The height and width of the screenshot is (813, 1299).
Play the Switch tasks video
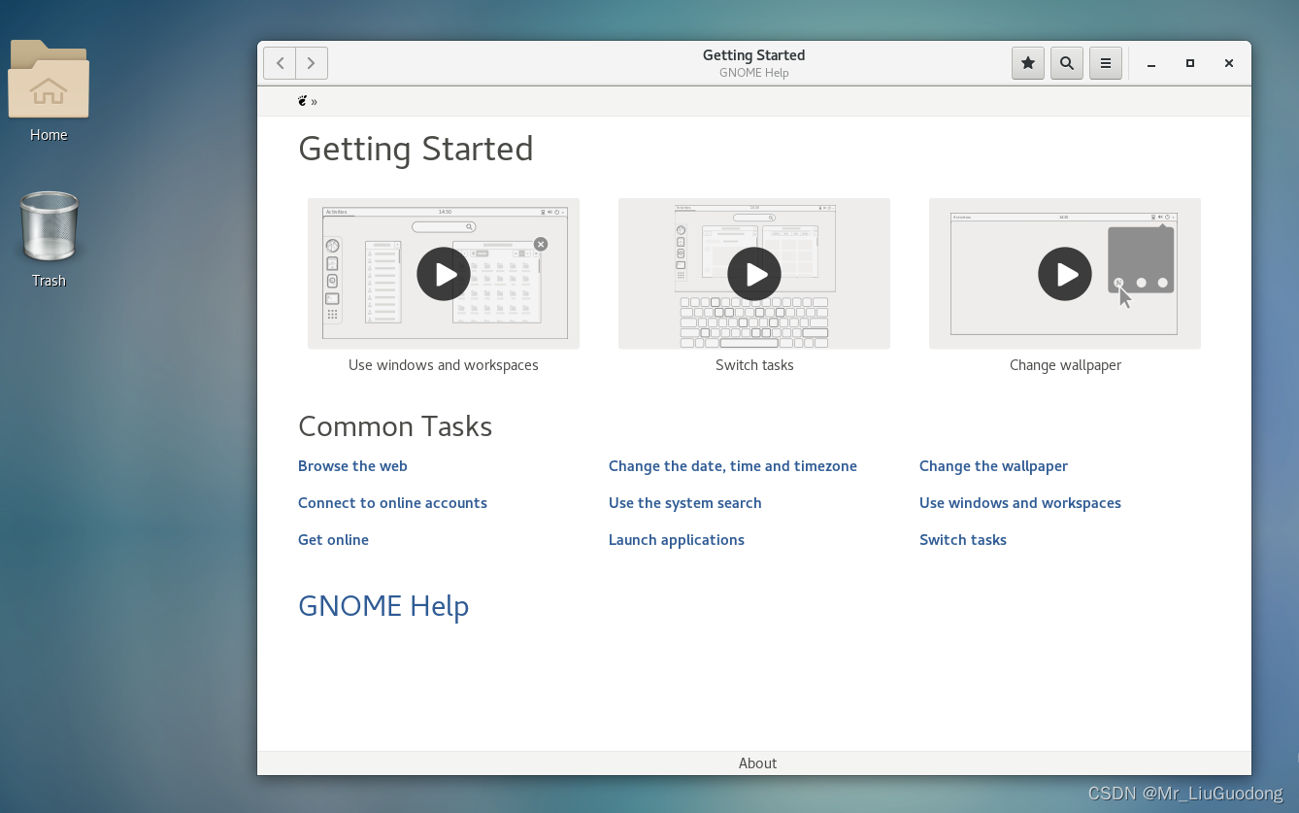click(754, 274)
